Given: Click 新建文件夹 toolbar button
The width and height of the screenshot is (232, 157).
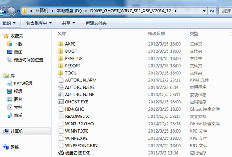Looking at the screenshot, I should [96, 23].
